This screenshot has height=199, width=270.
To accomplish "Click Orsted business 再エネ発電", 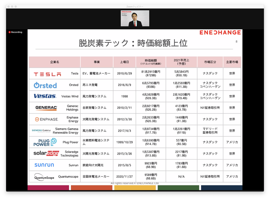I will (x=90, y=85).
